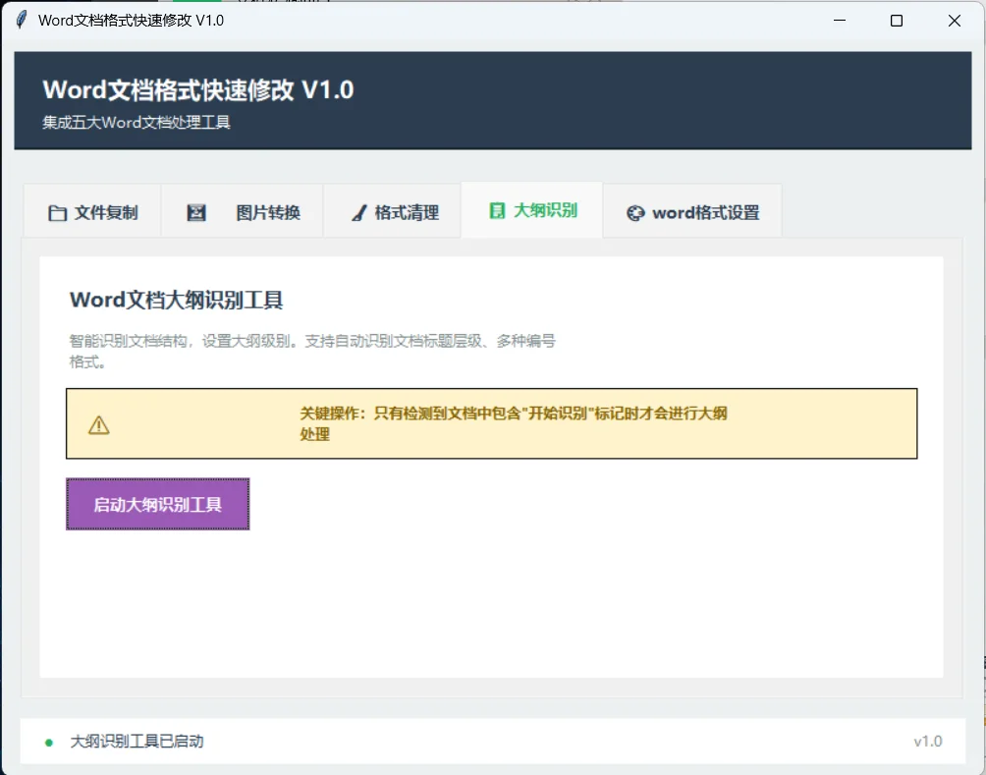Viewport: 986px width, 775px height.
Task: Switch to the 图片转换 tab
Action: [x=242, y=210]
